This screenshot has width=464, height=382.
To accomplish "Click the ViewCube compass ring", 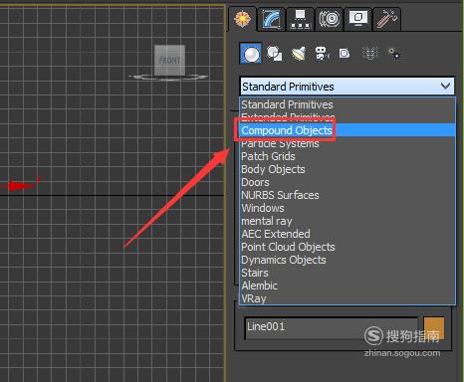I will (169, 78).
